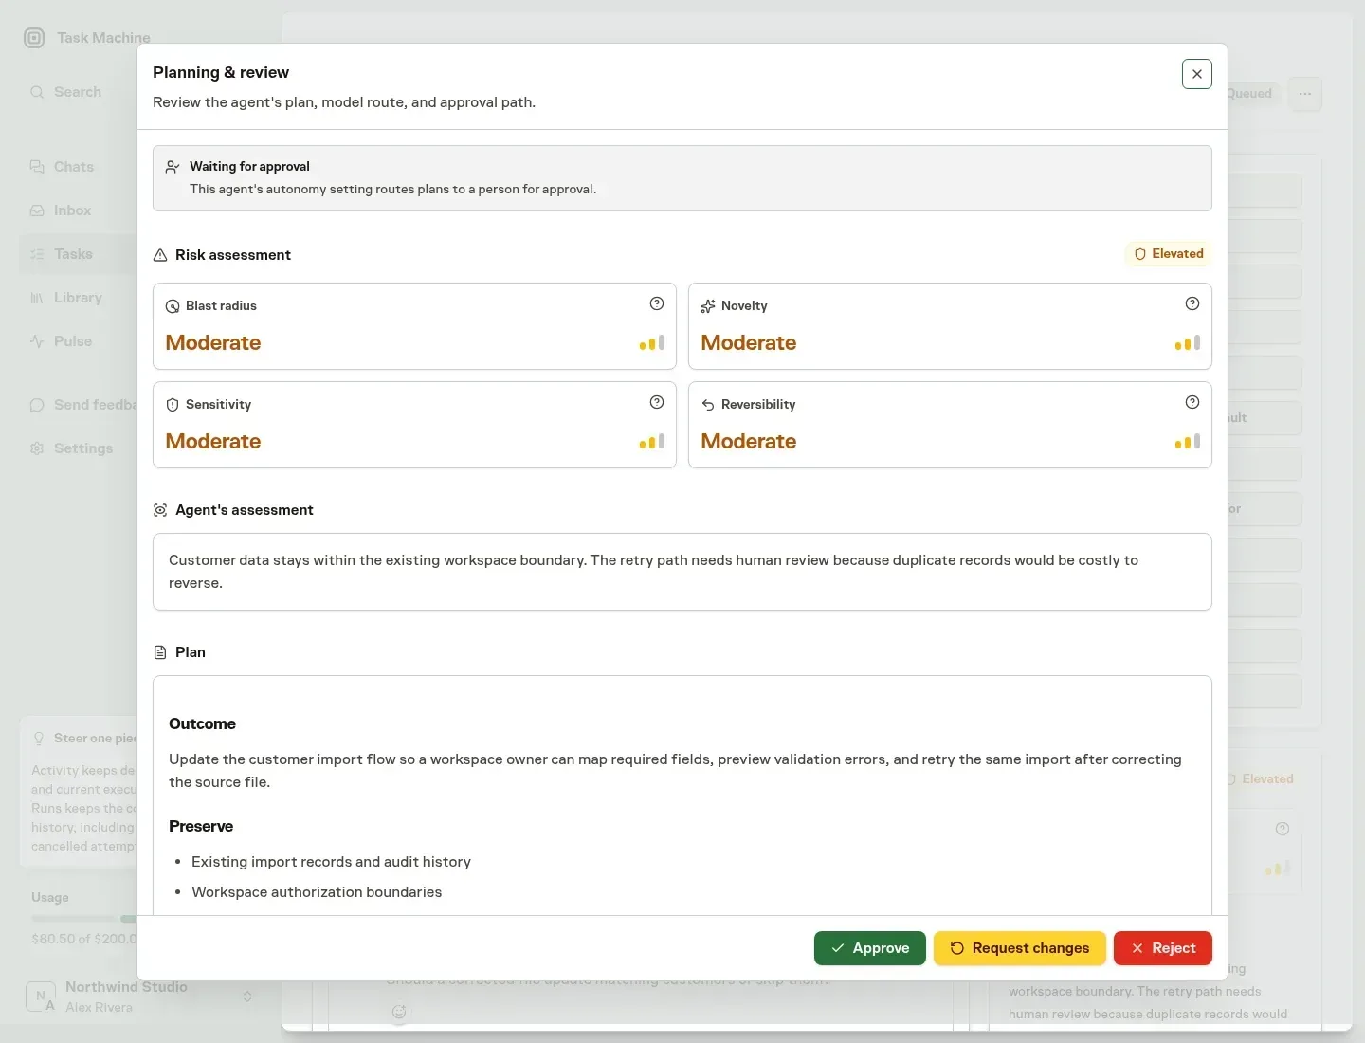1365x1043 pixels.
Task: Click Send feedback in the sidebar
Action: (78, 405)
